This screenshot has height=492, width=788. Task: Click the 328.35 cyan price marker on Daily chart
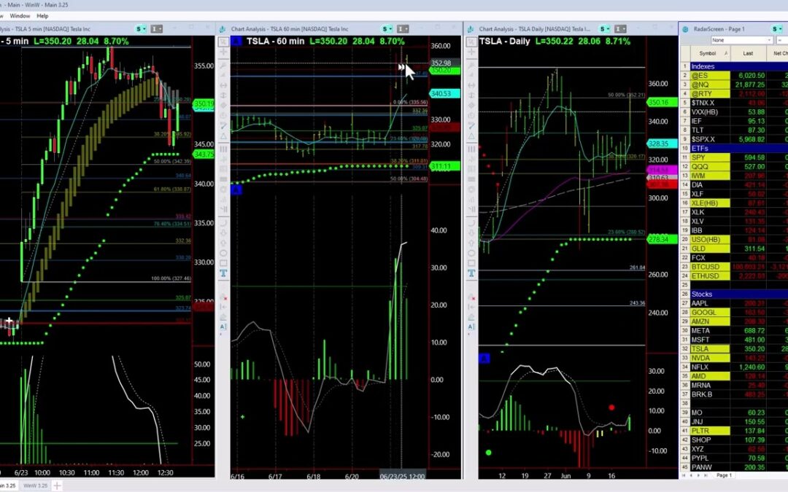point(662,144)
